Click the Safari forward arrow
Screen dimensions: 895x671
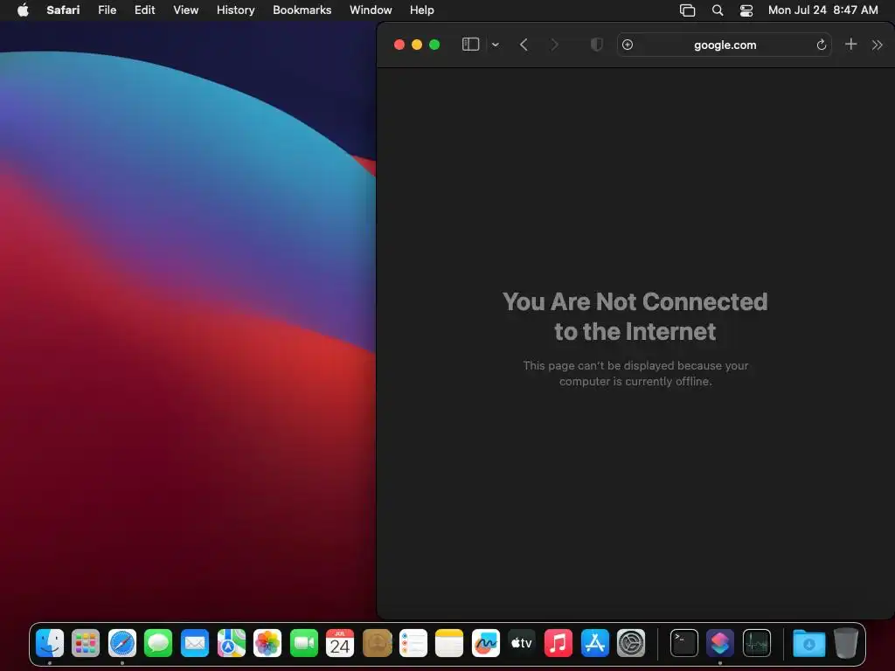[x=553, y=45]
